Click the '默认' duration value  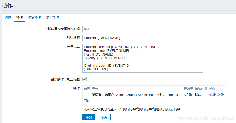click(x=198, y=95)
